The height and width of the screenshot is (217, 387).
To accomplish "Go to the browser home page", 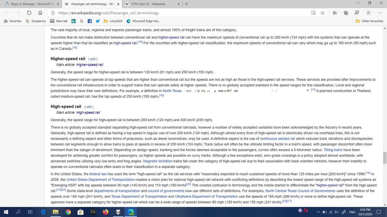I will click(40, 13).
